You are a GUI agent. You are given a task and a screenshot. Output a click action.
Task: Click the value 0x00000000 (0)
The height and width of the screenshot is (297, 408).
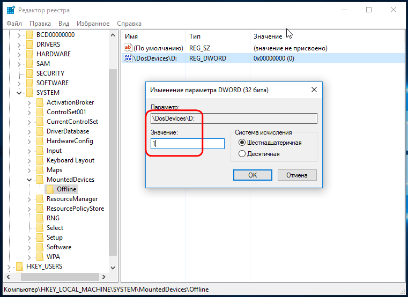[x=274, y=58]
